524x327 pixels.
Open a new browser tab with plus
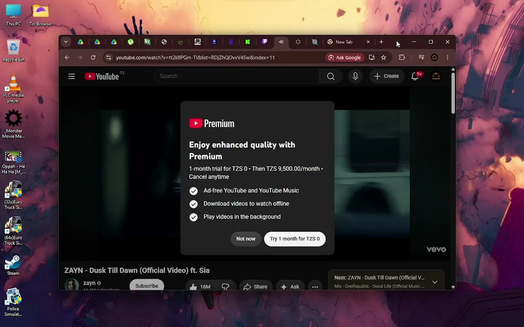[381, 42]
